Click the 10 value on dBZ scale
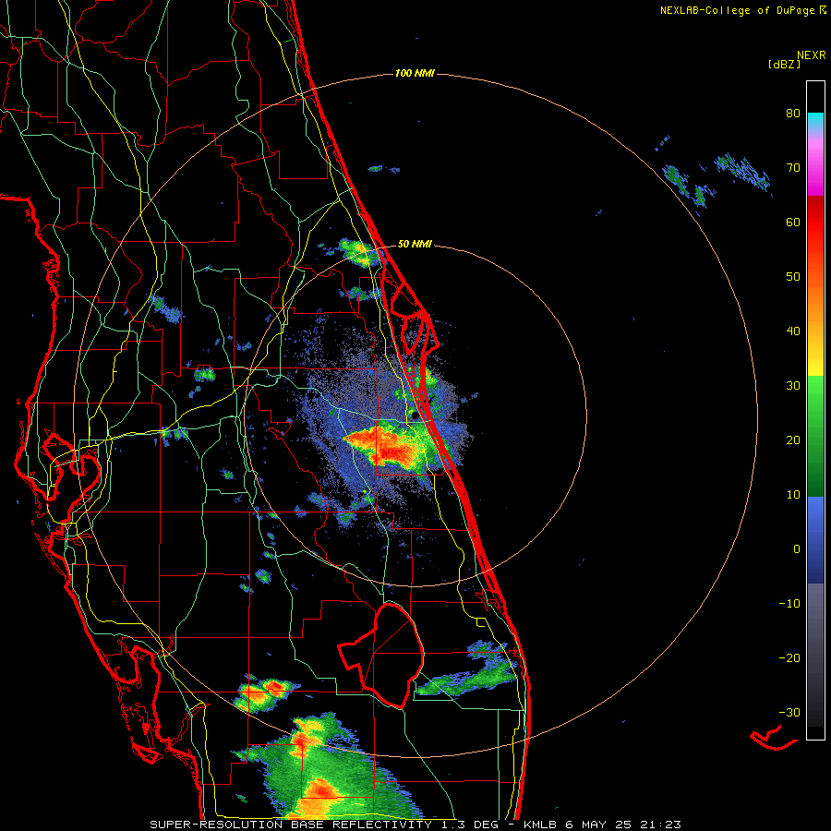Screen dimensions: 831x831 click(793, 495)
